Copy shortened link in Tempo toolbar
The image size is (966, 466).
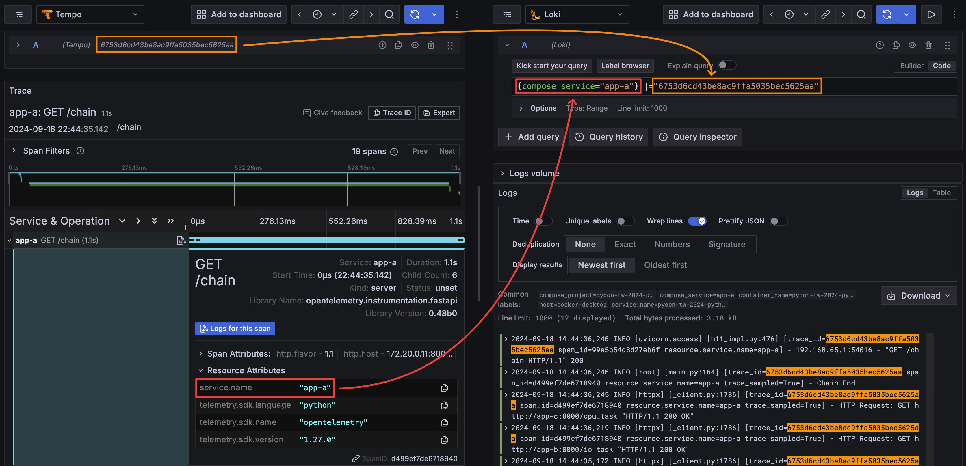353,15
